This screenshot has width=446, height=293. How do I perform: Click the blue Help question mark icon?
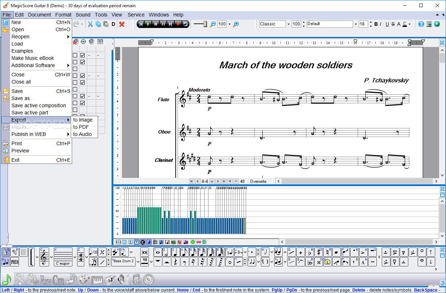click(x=421, y=24)
